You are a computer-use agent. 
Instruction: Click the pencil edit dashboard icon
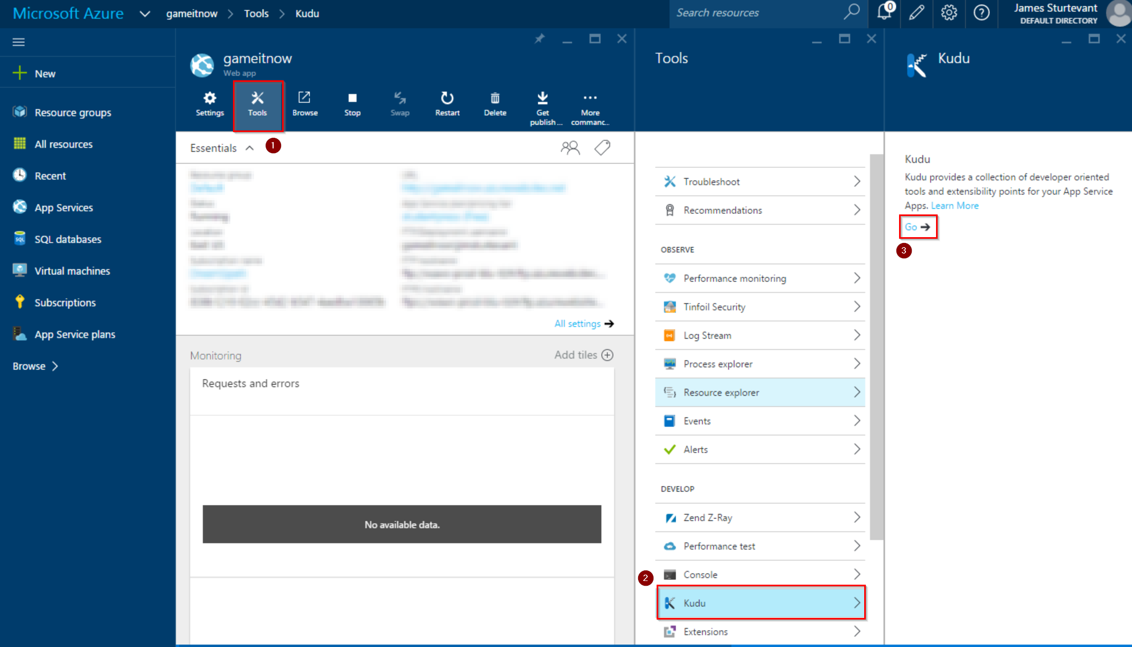click(x=916, y=12)
